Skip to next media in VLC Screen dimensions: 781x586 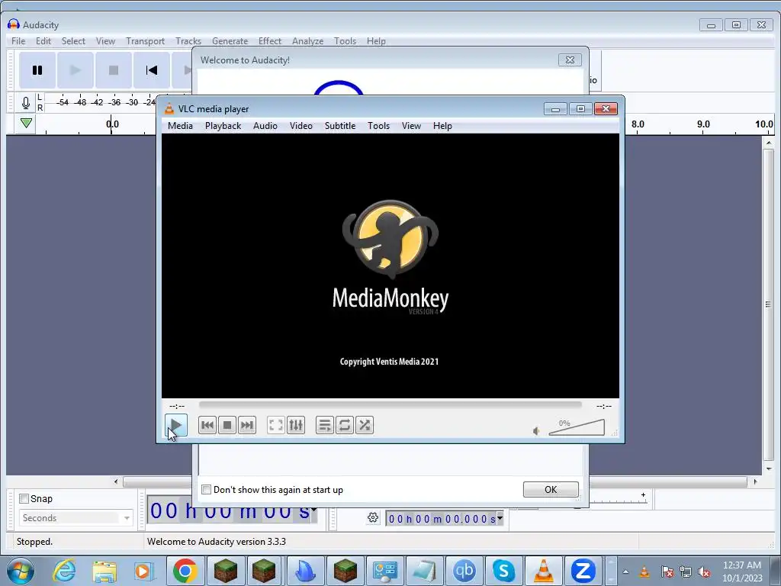coord(247,425)
